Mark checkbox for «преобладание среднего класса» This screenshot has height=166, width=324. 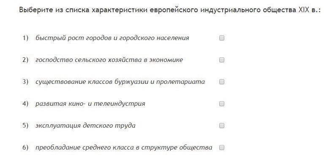point(222,147)
